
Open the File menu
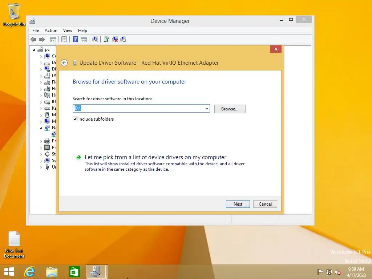36,31
